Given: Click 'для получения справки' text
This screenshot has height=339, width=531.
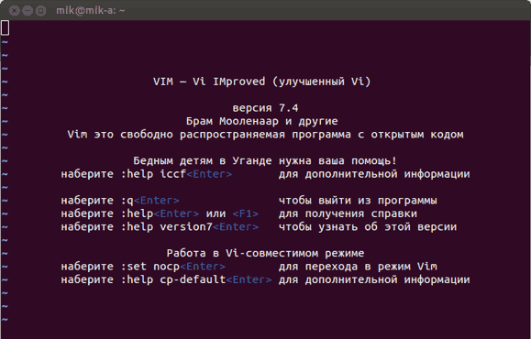Looking at the screenshot, I should tap(348, 213).
